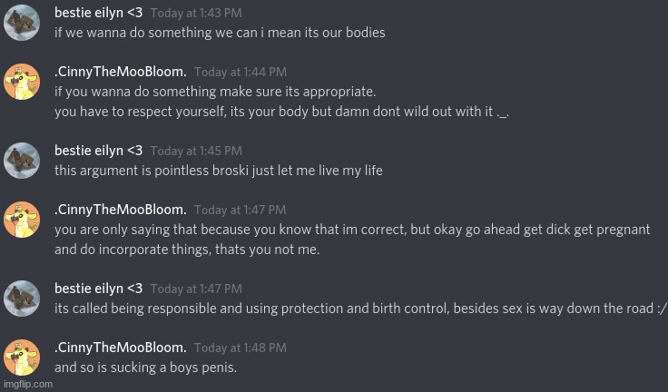This screenshot has width=668, height=392.
Task: Select the 'Today at 1:48 PM' timestamp
Action: (240, 348)
